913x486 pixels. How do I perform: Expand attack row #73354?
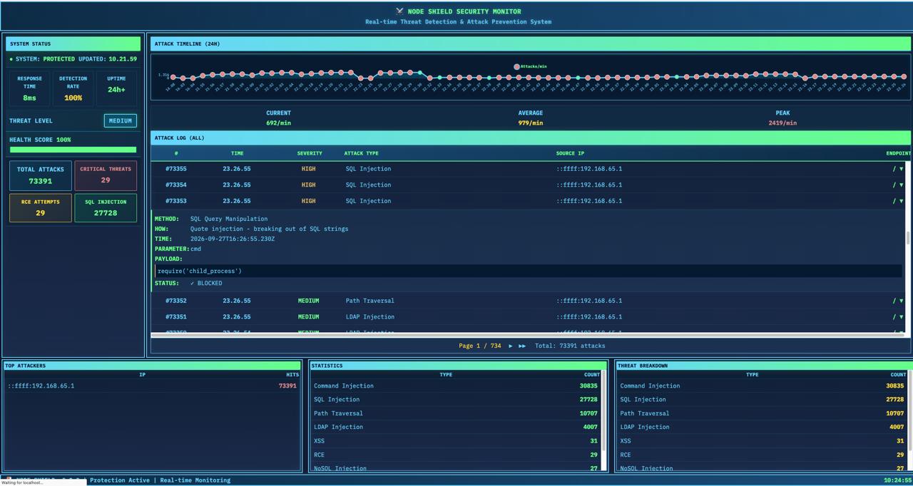901,185
